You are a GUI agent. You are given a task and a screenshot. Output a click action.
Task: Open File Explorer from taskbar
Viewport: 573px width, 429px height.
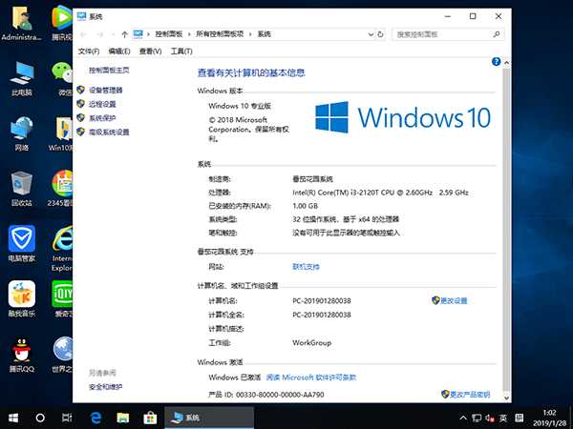point(123,418)
